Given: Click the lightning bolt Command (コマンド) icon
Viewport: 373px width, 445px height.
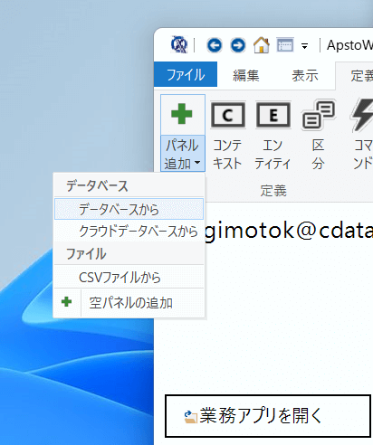Looking at the screenshot, I should click(x=362, y=115).
